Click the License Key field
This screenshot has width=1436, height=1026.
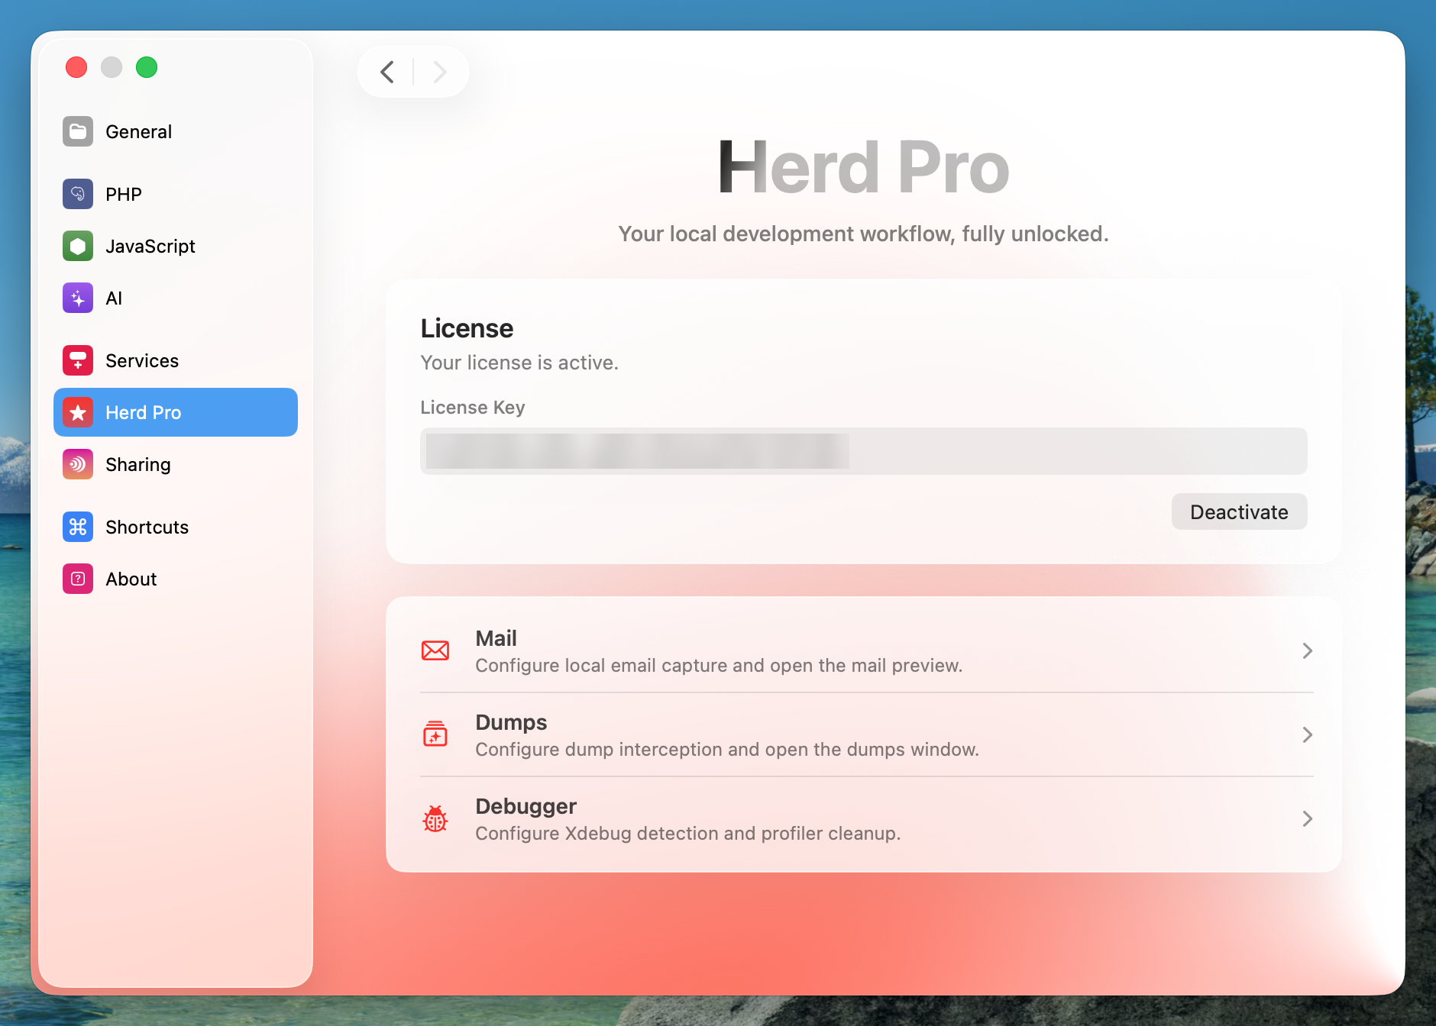click(863, 450)
